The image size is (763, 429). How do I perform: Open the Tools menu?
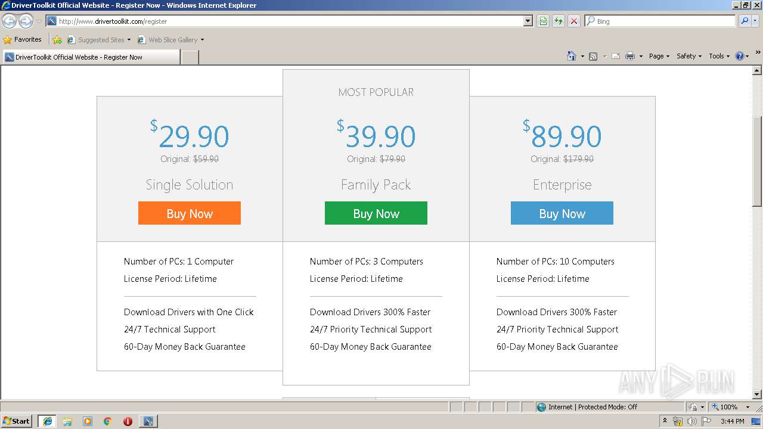point(719,56)
